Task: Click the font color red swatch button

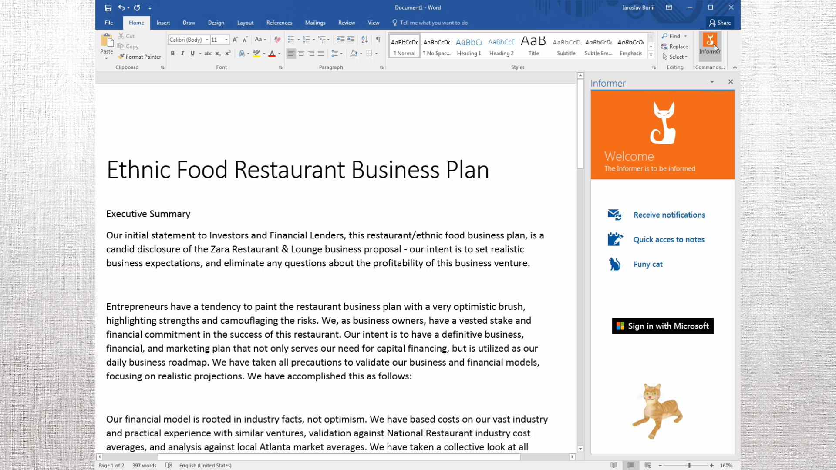Action: tap(272, 54)
